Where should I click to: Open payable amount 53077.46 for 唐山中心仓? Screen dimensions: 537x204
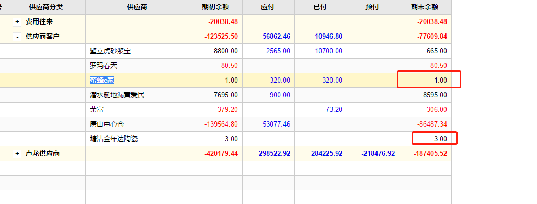pos(277,124)
